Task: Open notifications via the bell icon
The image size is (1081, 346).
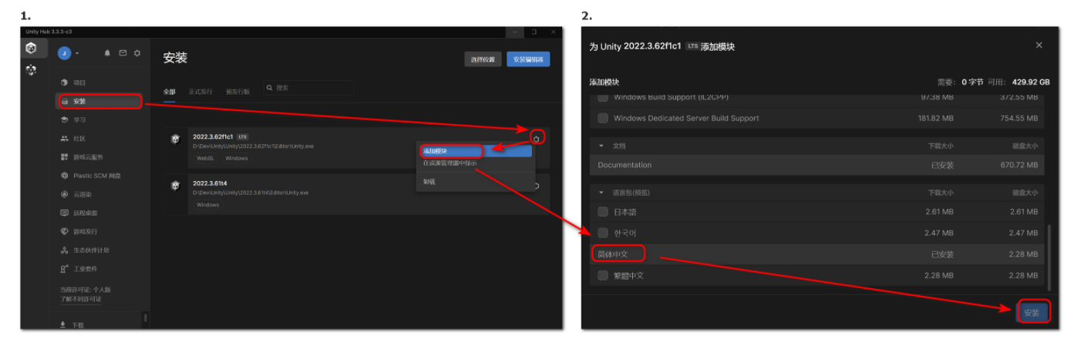Action: (x=107, y=52)
